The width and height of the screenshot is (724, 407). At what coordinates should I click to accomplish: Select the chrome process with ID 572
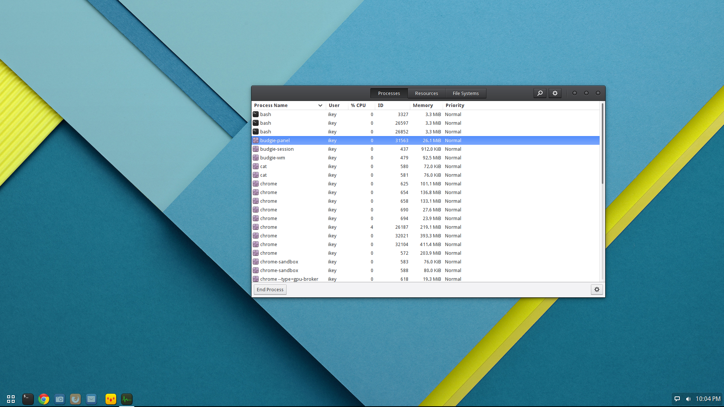[x=425, y=253]
